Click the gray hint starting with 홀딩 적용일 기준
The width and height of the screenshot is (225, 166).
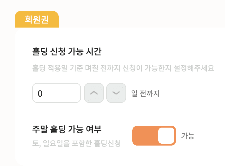[123, 68]
